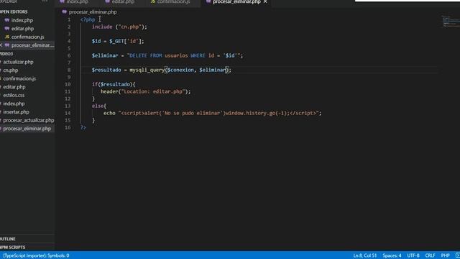Open actualizar.php from the file tree

[18, 62]
